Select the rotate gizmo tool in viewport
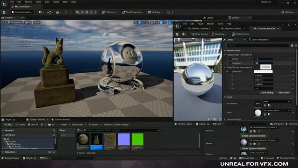 pyautogui.click(x=143, y=22)
